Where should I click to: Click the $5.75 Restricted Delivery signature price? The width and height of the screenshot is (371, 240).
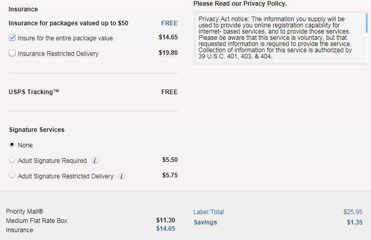click(170, 175)
